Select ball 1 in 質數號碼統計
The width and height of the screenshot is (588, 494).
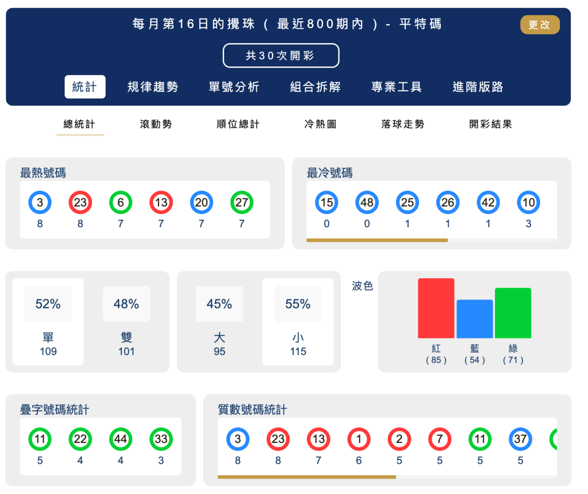click(x=359, y=439)
